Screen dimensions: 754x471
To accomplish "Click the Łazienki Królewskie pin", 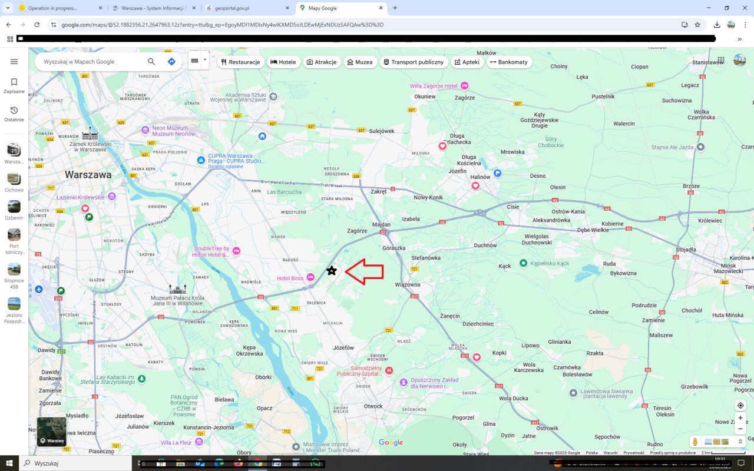I will [112, 196].
